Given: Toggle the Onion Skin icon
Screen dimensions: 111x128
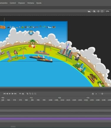Looking at the screenshot, I should [27, 93].
